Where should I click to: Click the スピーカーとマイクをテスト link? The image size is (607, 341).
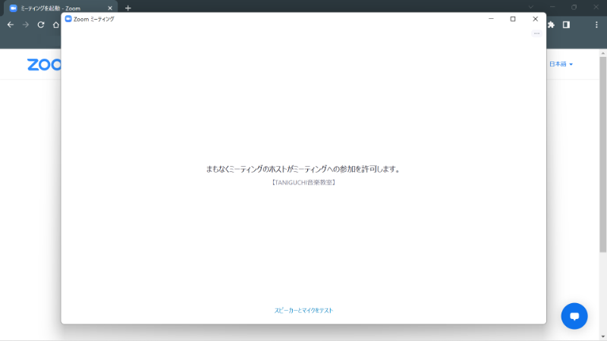click(x=303, y=311)
